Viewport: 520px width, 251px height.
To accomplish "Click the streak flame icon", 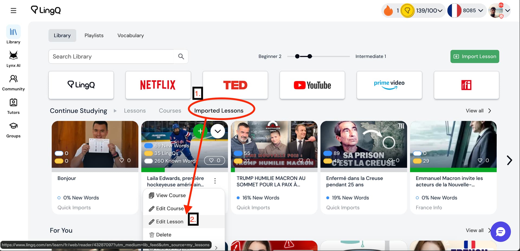I will [x=388, y=11].
